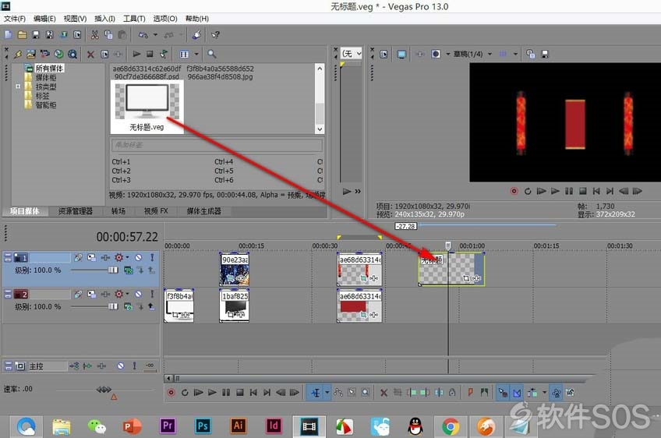Click the preview record red circle button
This screenshot has width=661, height=438.
(514, 192)
